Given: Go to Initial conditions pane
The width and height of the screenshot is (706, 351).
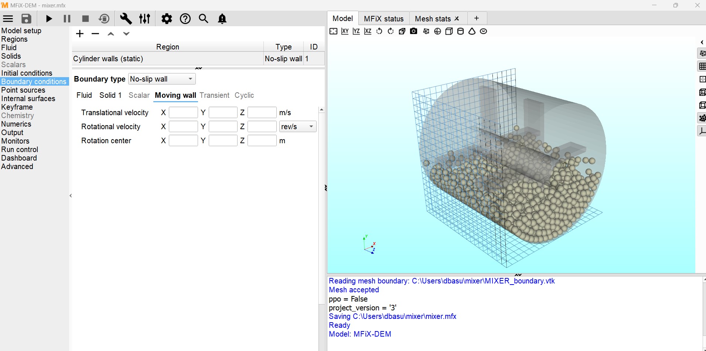Looking at the screenshot, I should point(27,73).
